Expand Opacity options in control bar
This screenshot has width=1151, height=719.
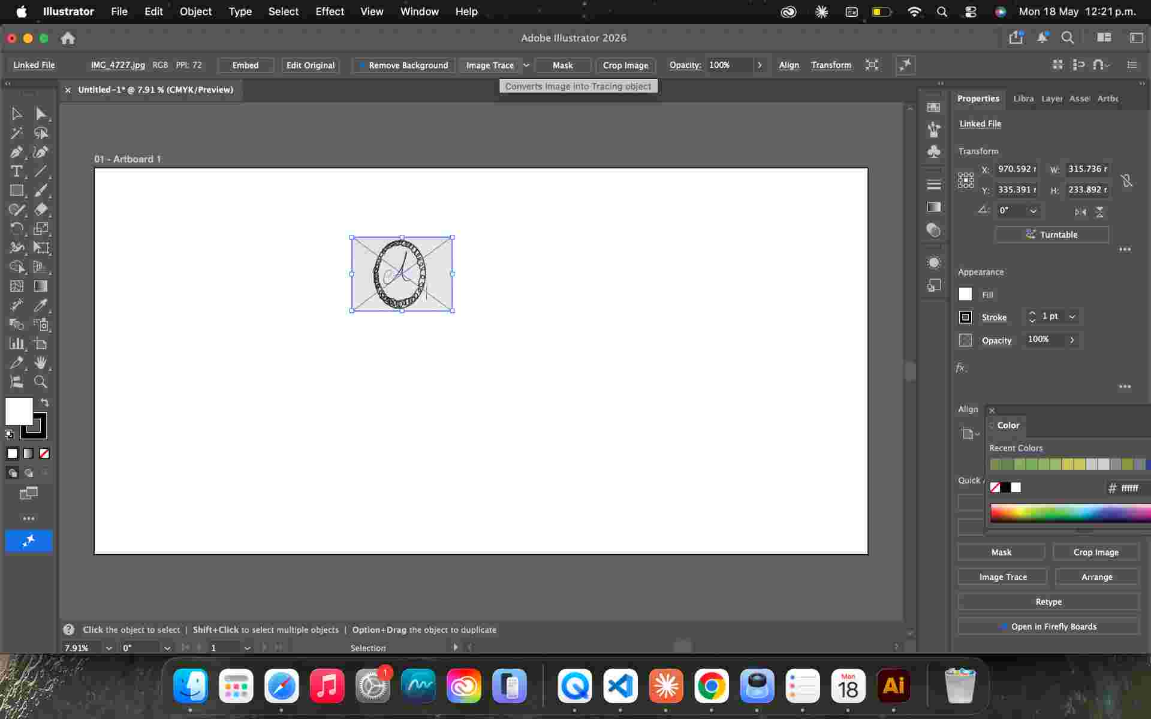coord(760,65)
